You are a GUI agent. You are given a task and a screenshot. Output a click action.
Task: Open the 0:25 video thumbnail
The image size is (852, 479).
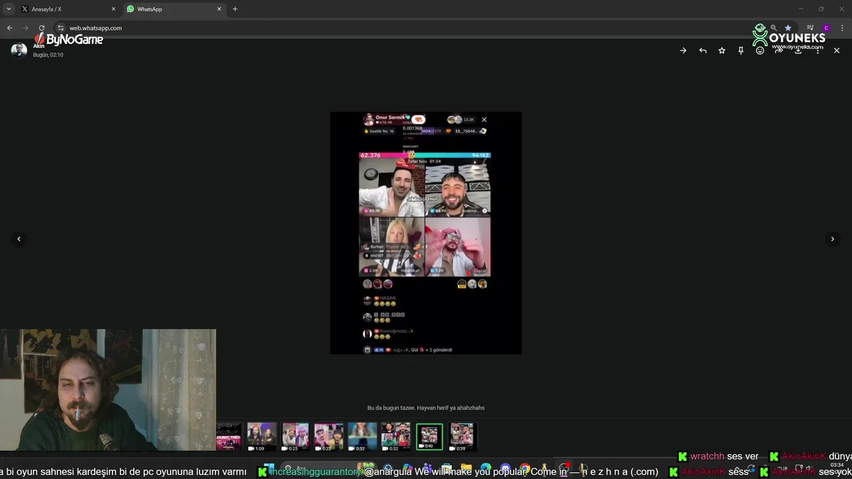295,436
